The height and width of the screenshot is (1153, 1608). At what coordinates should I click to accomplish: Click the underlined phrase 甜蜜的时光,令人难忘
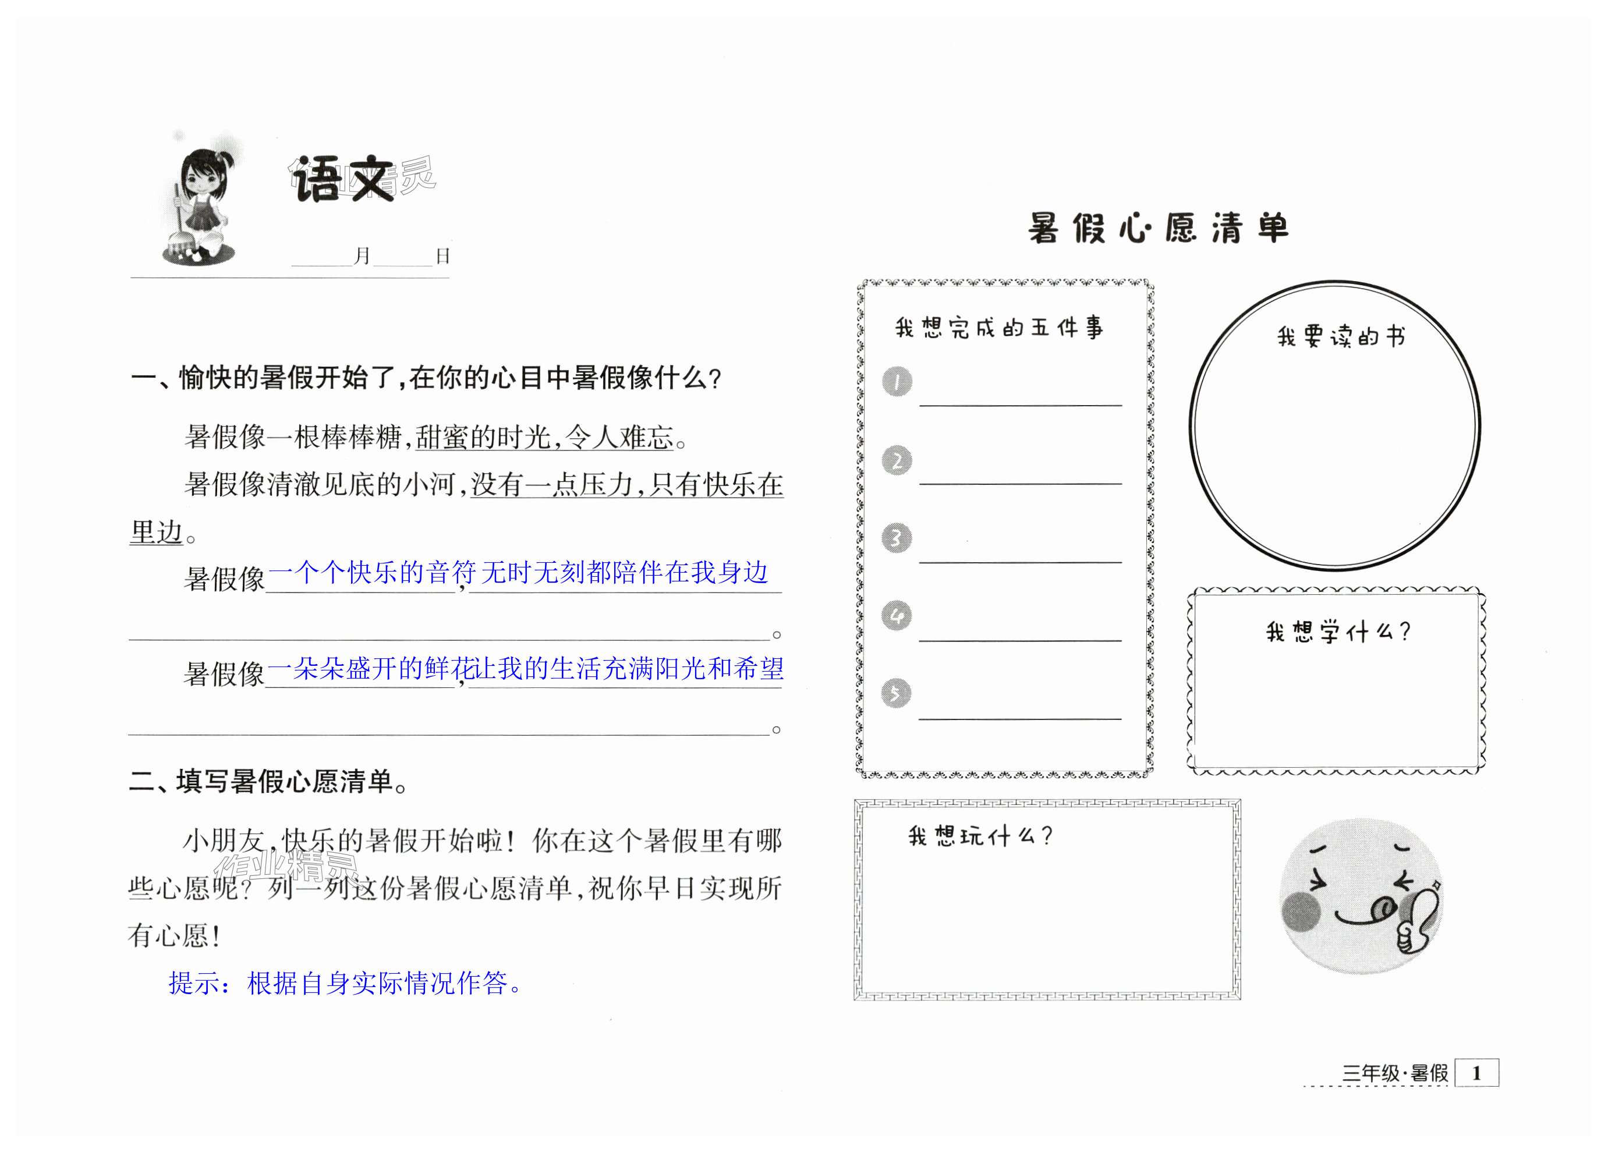click(x=544, y=437)
